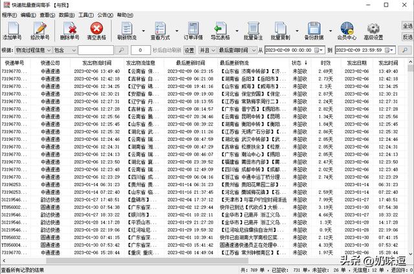Image resolution: width=414 pixels, height=274 pixels.
Task: Expand dropdown arrow next to 查看方式
Action: tap(177, 31)
